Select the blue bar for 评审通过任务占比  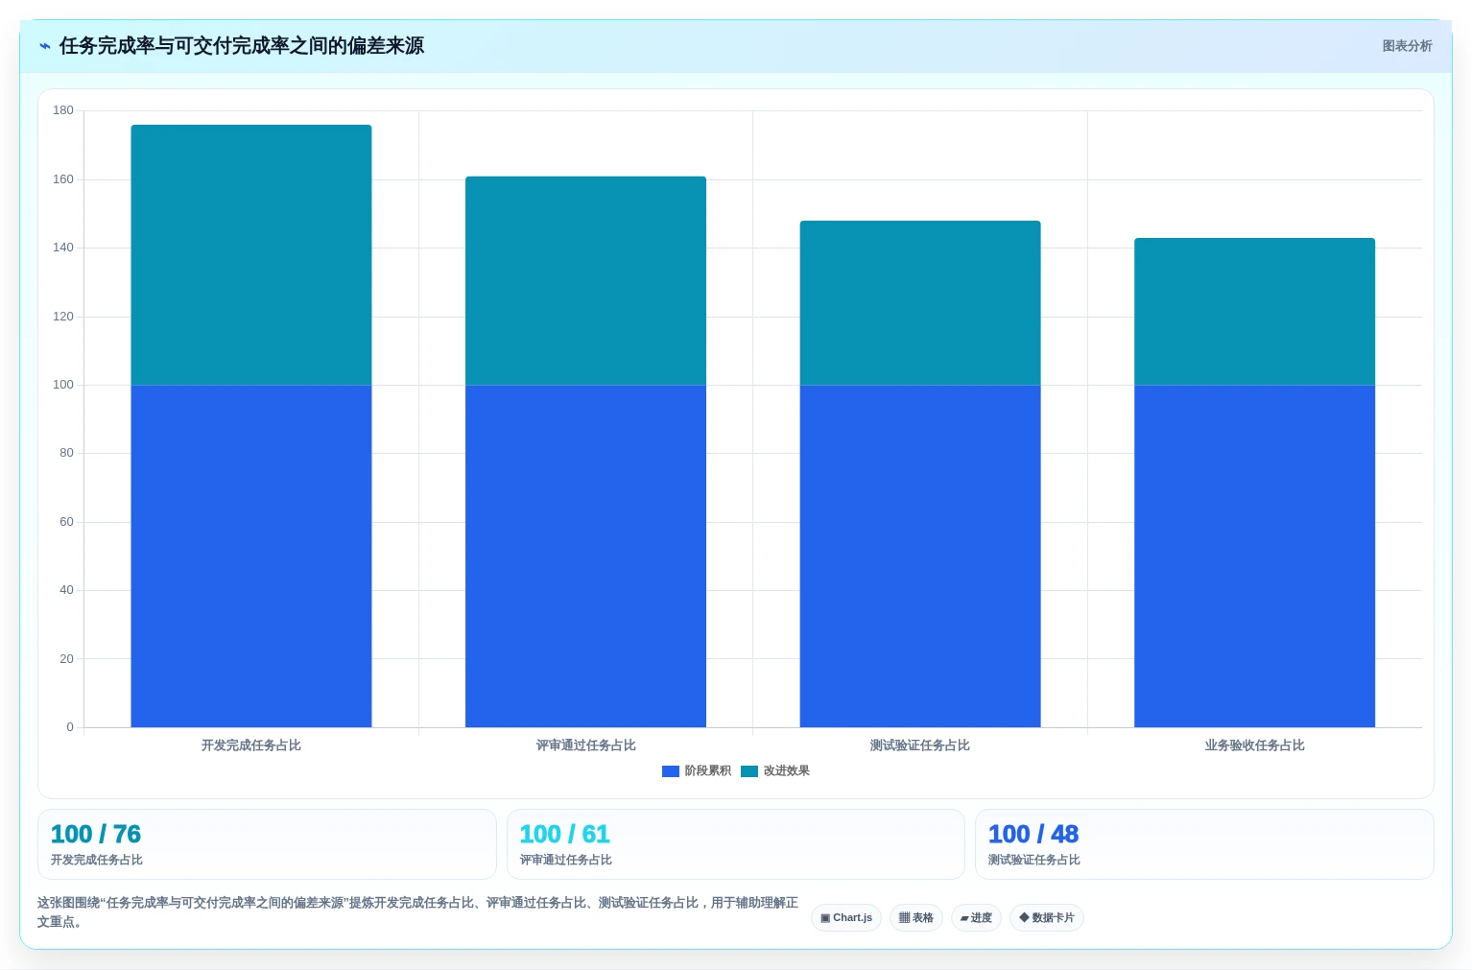tap(585, 556)
